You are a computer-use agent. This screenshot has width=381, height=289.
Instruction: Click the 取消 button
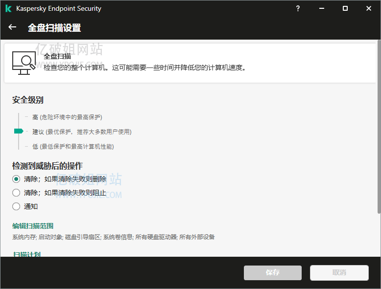coord(339,273)
